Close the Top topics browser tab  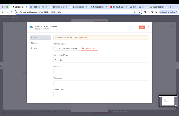point(47,7)
